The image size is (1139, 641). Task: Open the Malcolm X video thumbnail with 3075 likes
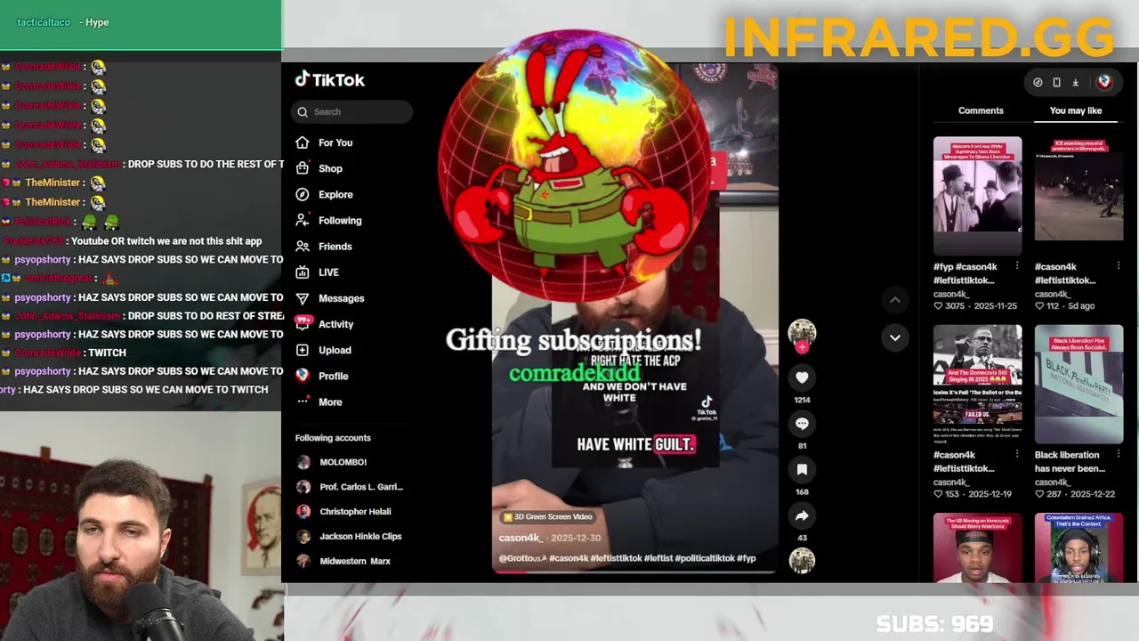click(977, 195)
